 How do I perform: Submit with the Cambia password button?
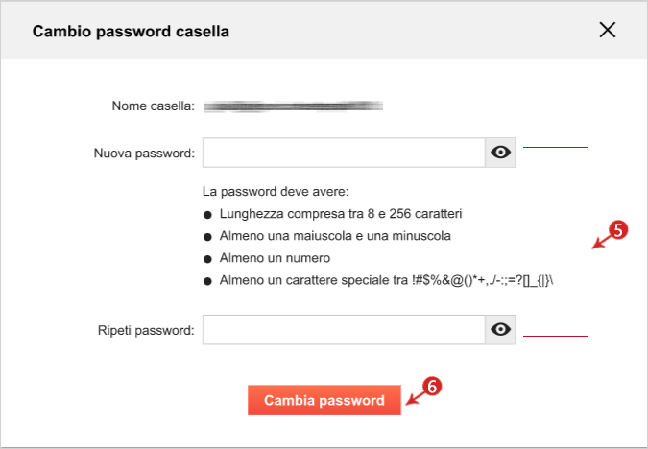pyautogui.click(x=324, y=400)
